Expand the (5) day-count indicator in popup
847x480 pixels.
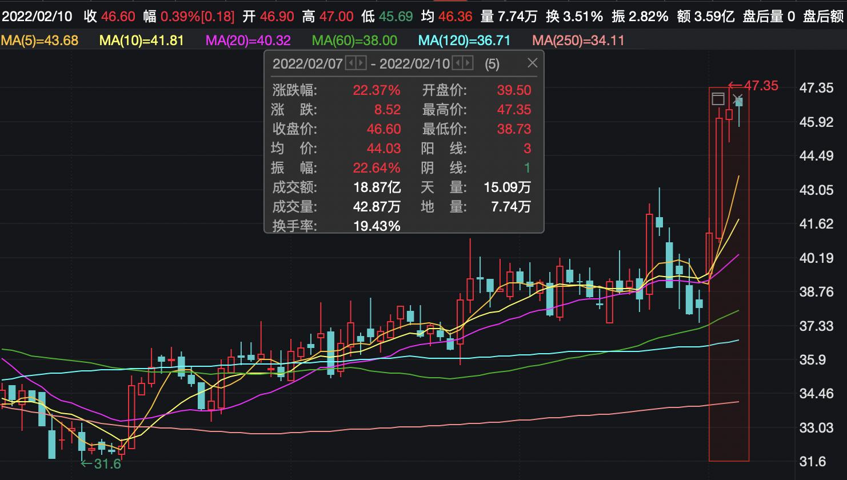493,63
